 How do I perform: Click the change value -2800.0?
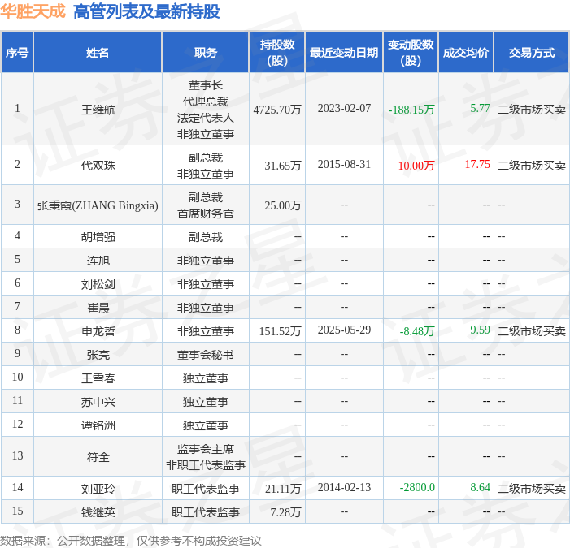point(417,487)
